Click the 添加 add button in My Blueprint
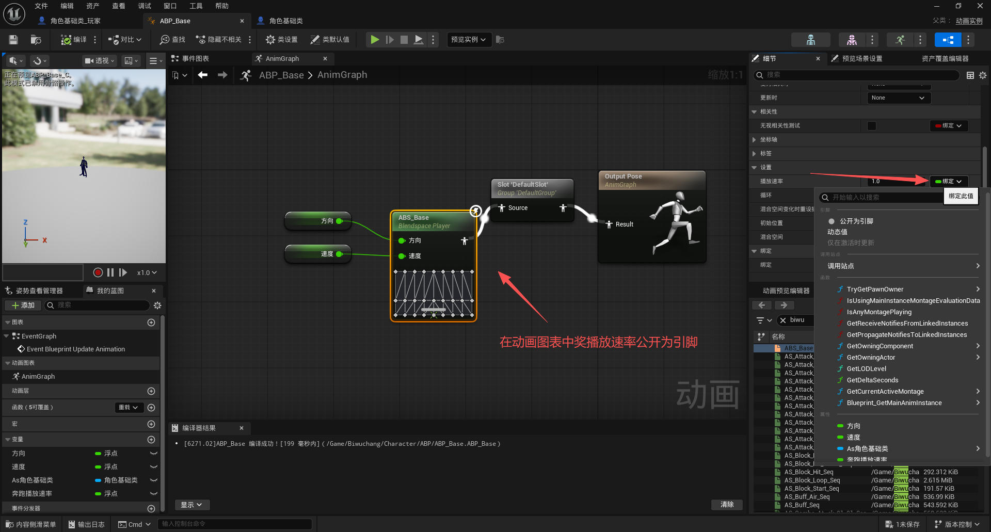The image size is (991, 532). tap(23, 305)
